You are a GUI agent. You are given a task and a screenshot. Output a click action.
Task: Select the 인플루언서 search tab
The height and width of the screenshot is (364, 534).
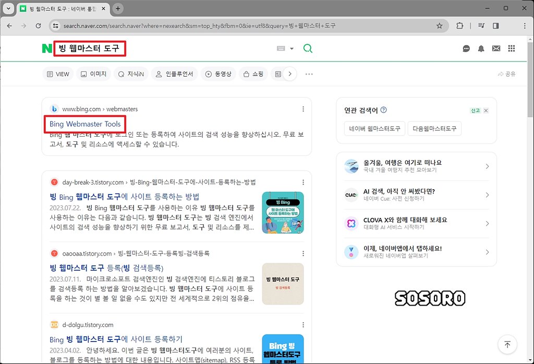click(x=174, y=74)
